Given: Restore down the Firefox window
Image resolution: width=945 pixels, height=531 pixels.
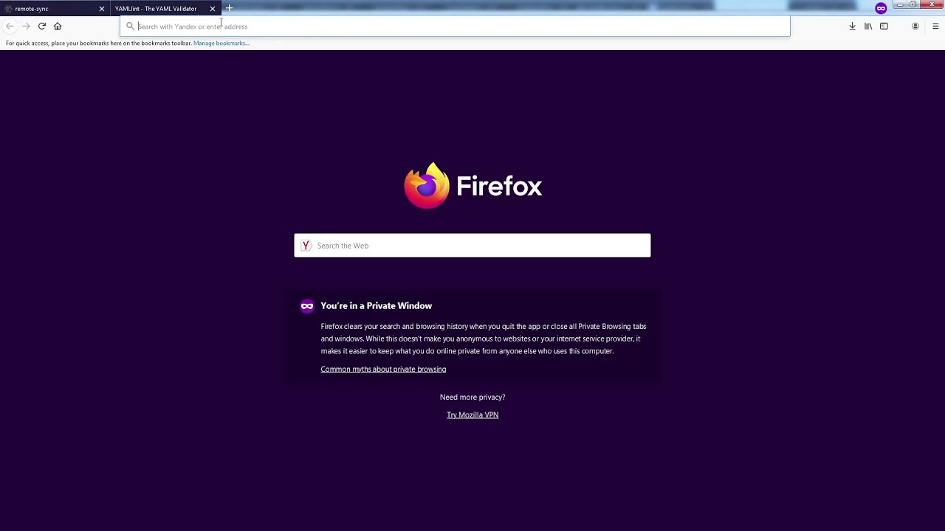Looking at the screenshot, I should pos(913,4).
